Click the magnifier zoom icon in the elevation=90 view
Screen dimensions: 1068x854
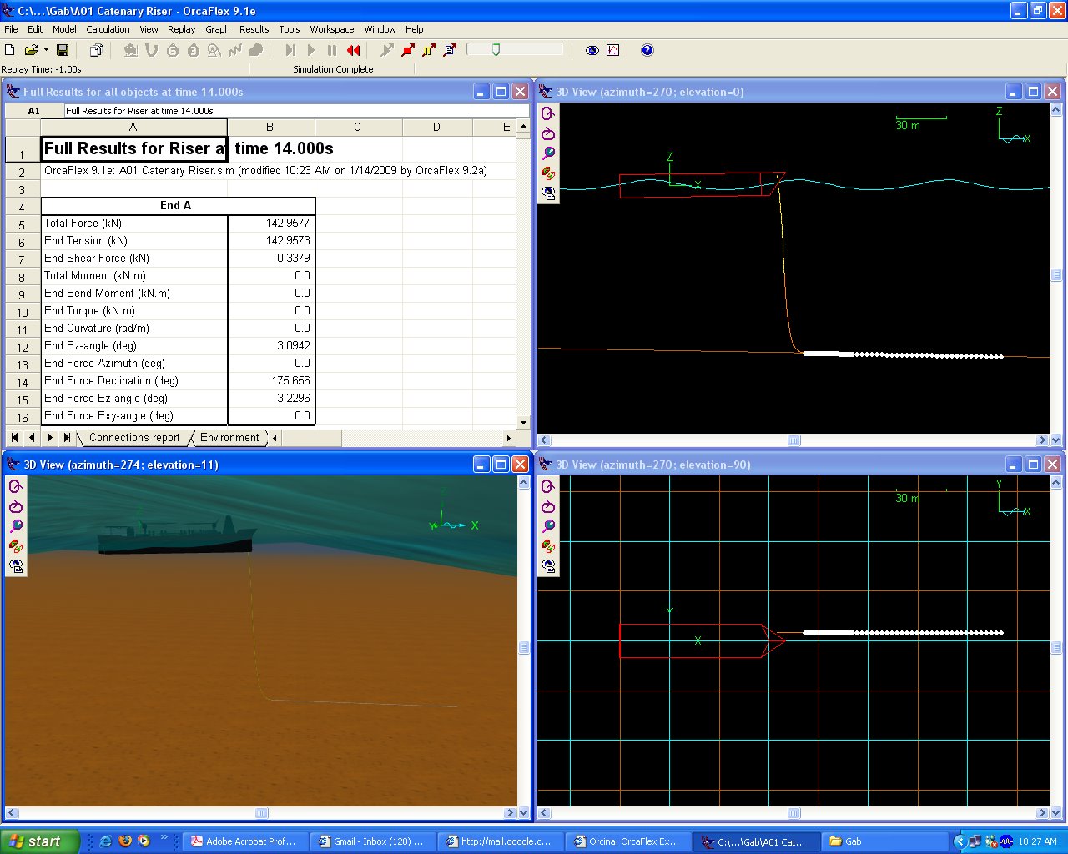tap(548, 526)
